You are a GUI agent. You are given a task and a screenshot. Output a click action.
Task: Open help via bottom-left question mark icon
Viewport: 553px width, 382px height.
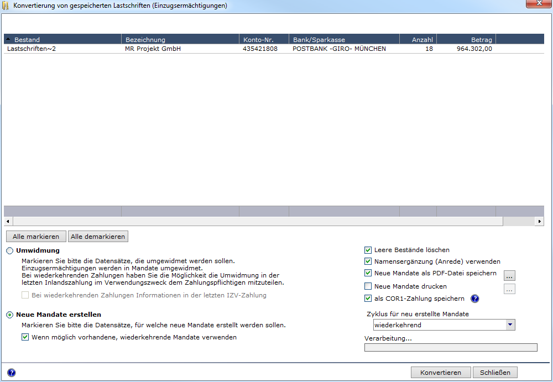(11, 373)
